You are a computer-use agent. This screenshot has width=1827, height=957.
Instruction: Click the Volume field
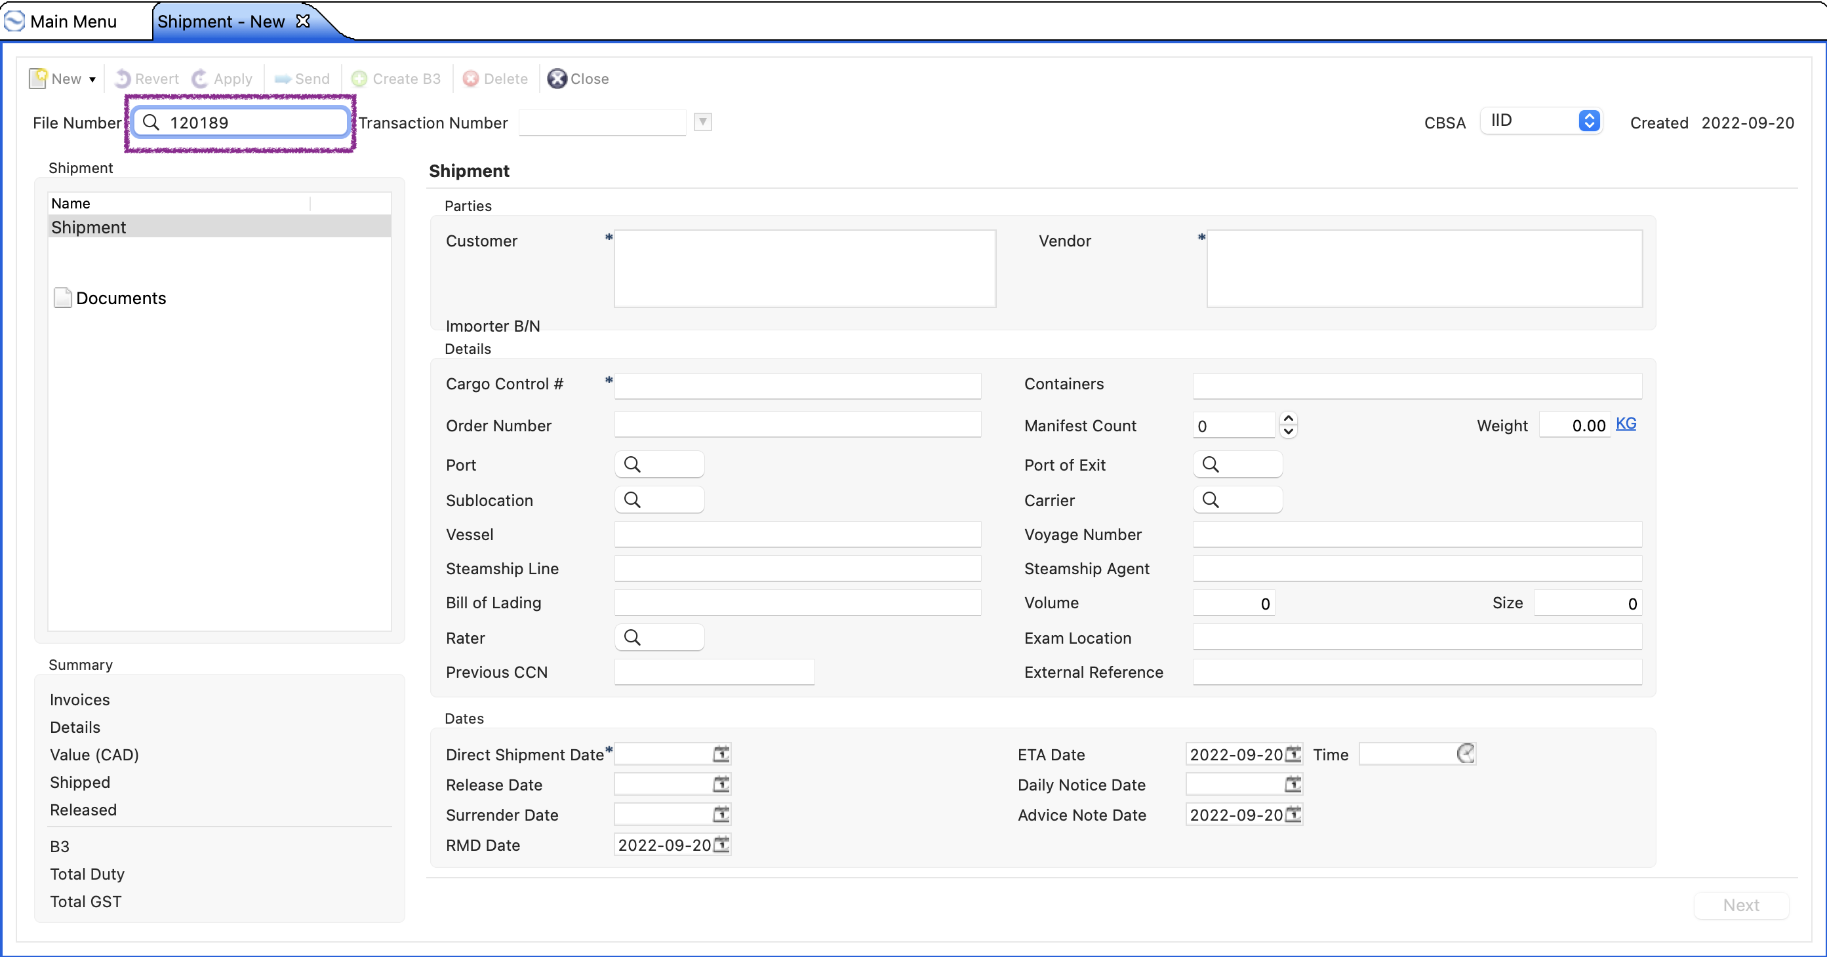(x=1234, y=602)
